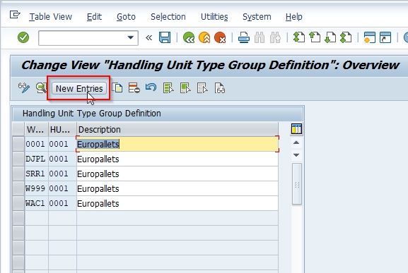
Task: Click the Undo Change arrow icon
Action: click(151, 87)
